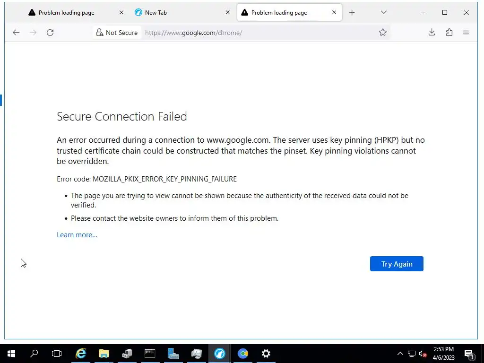Image resolution: width=484 pixels, height=363 pixels.
Task: Click the muted volume tray icon
Action: pyautogui.click(x=423, y=354)
